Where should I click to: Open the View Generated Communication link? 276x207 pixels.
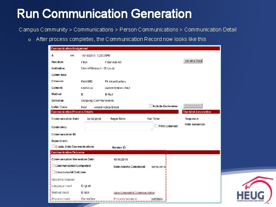tap(134, 192)
